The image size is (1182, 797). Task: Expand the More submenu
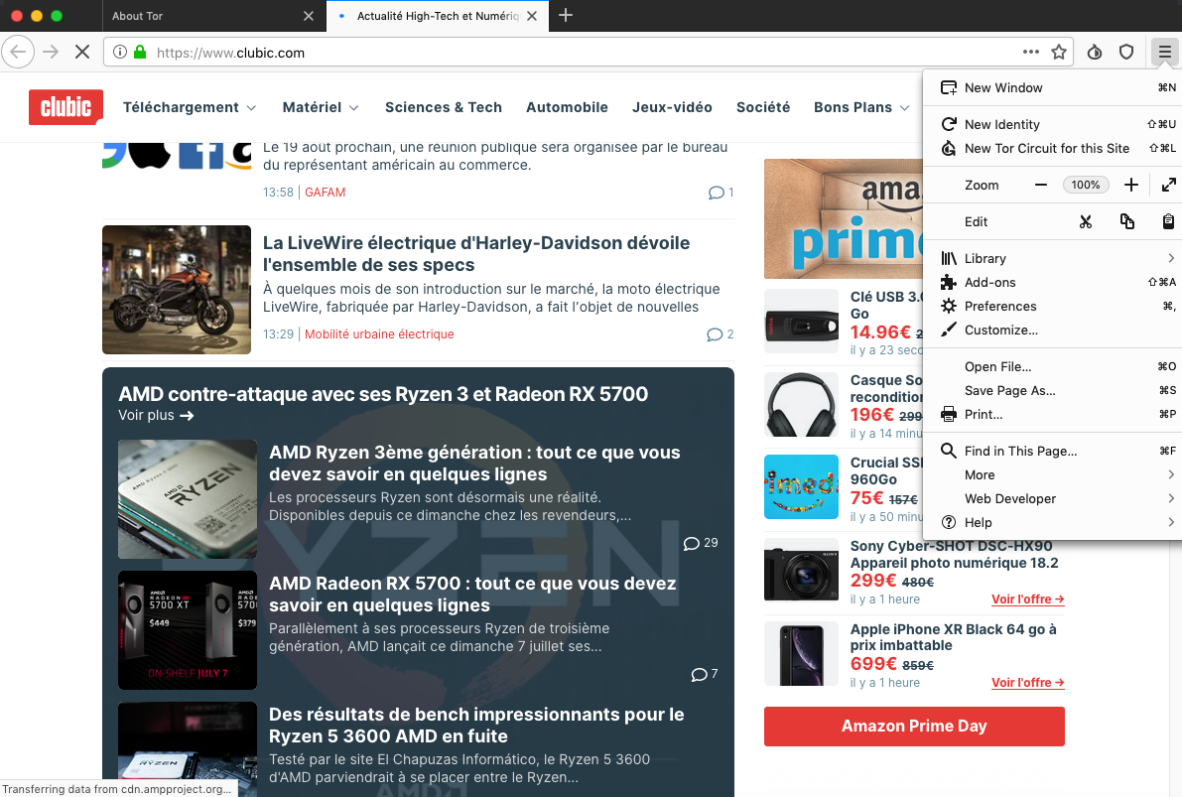click(1052, 475)
